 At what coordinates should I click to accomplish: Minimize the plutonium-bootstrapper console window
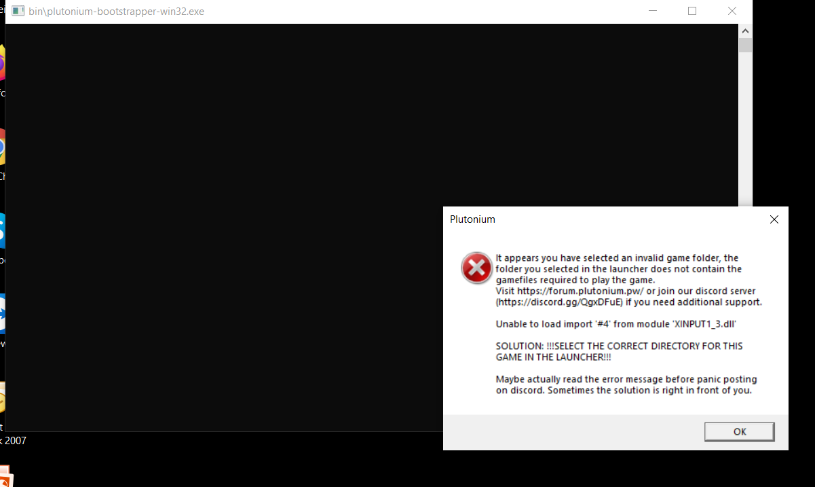[653, 12]
